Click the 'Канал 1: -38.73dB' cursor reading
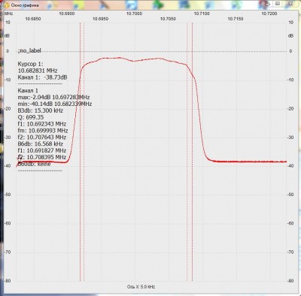The image size is (301, 296). [x=42, y=77]
